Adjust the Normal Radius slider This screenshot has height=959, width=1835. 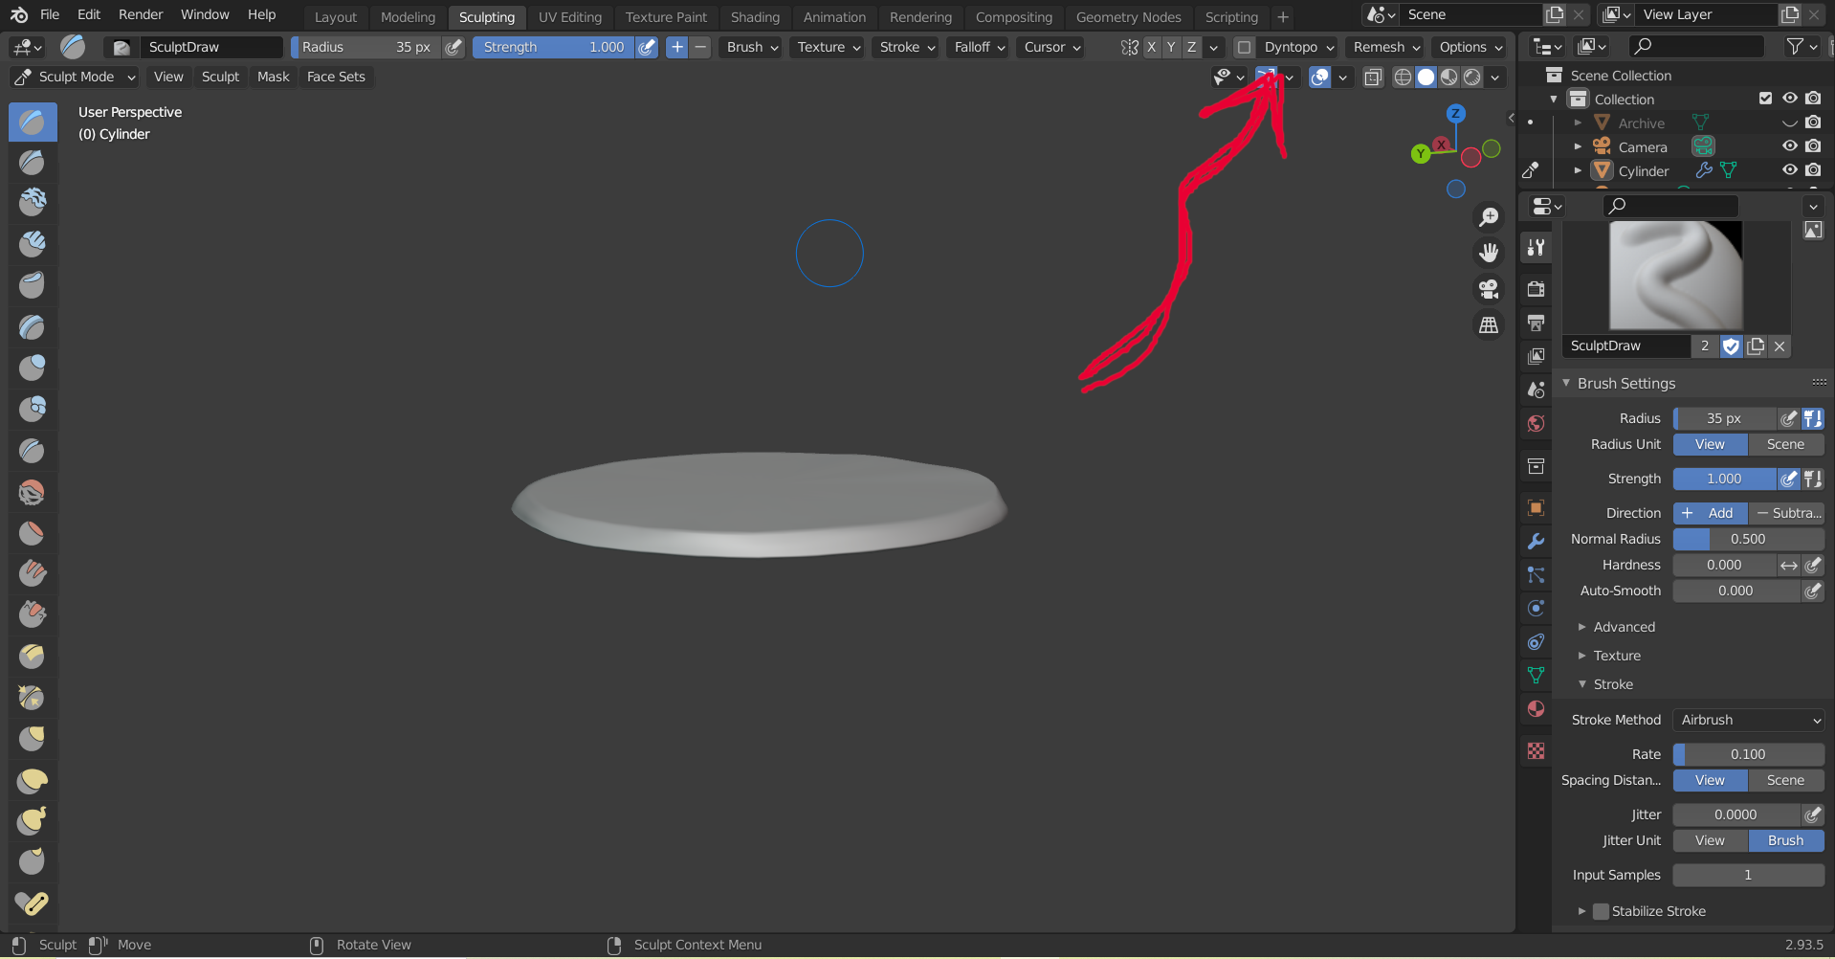point(1748,539)
